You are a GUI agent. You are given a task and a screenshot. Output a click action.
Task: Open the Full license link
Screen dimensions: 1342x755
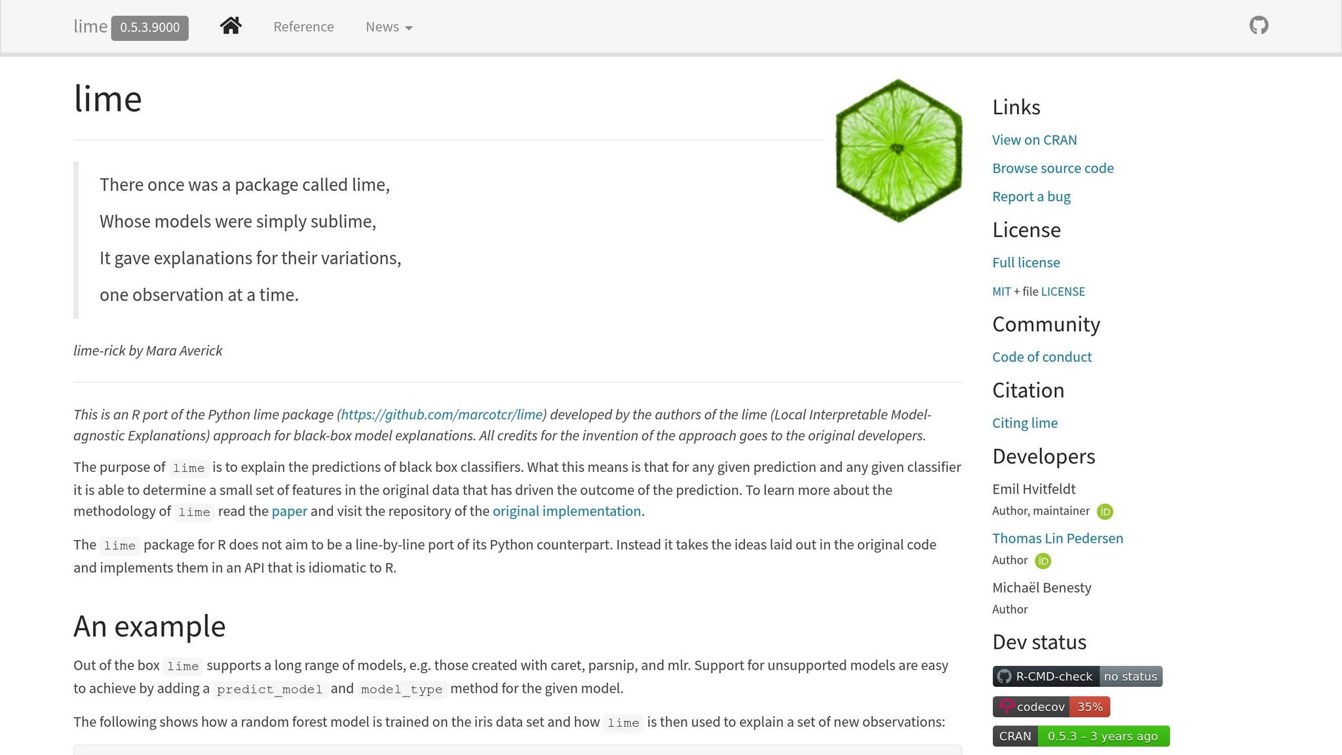pos(1026,263)
